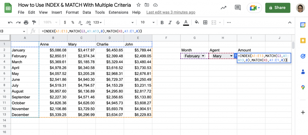Open the three-dot More toolbar options

pos(229,22)
